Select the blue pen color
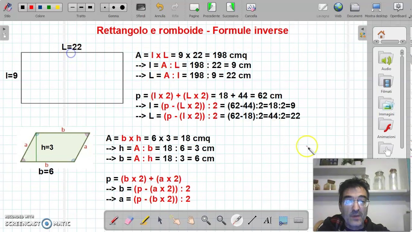412x232 pixels. point(40,7)
